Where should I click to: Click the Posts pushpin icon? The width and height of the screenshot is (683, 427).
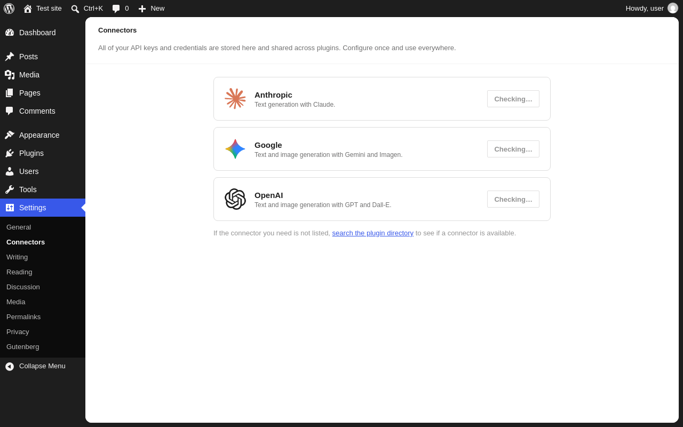pos(10,57)
